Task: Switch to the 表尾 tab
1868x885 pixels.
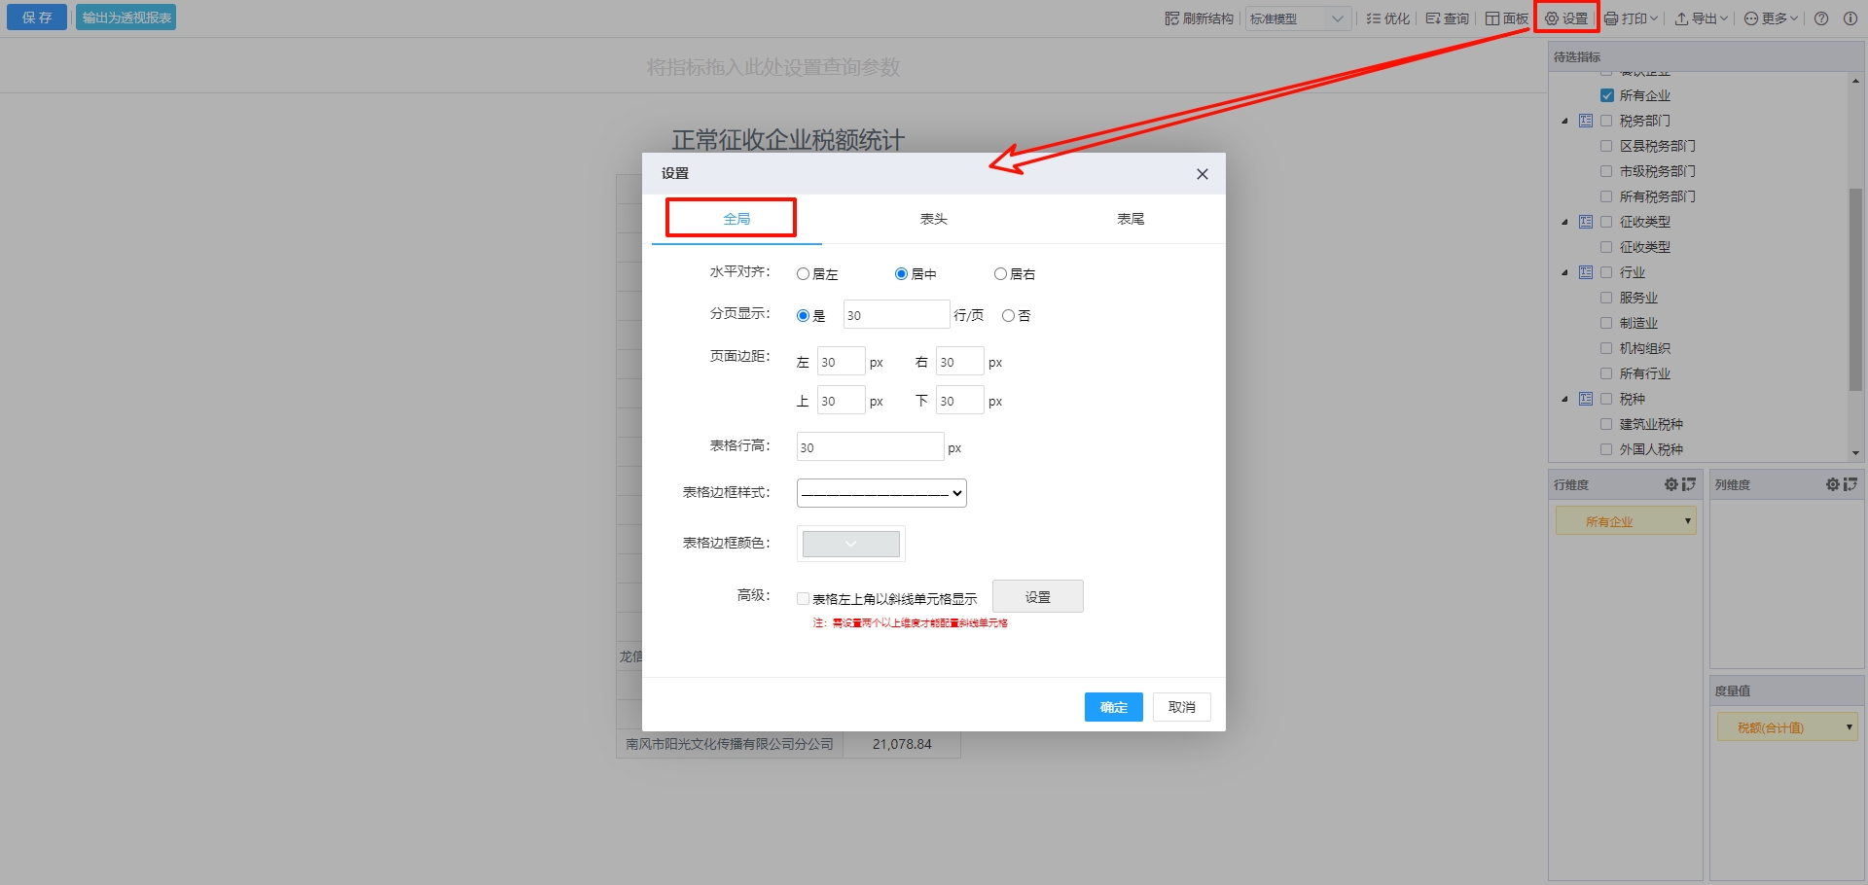Action: [x=1130, y=219]
